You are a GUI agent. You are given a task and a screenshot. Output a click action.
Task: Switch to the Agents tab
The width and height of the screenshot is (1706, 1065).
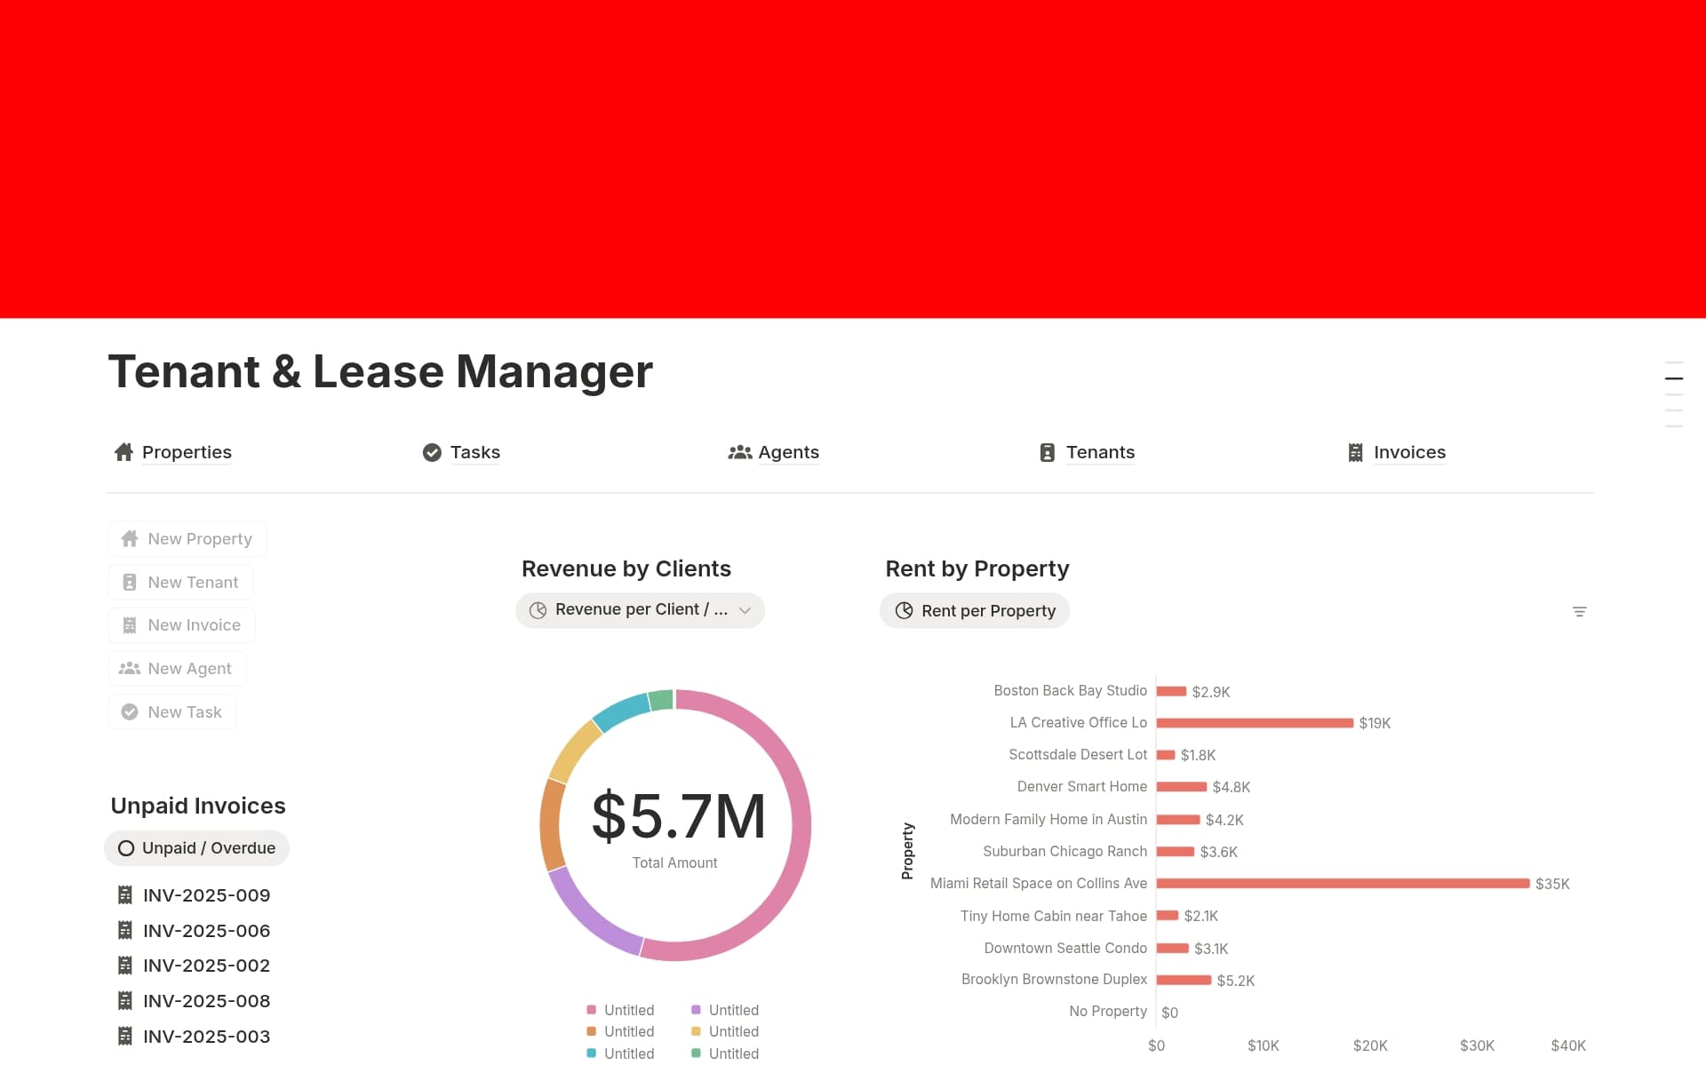789,452
